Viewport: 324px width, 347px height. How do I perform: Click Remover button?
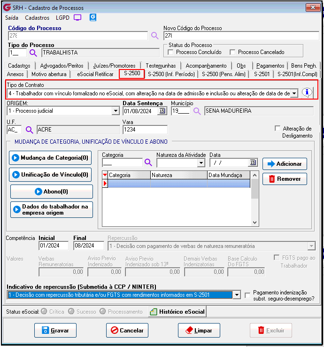[285, 179]
